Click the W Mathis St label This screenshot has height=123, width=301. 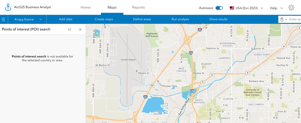click(x=102, y=65)
